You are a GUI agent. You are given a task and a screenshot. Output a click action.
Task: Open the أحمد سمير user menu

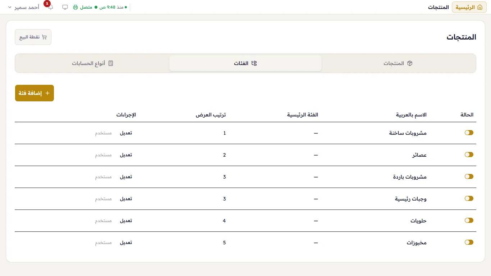click(x=23, y=7)
